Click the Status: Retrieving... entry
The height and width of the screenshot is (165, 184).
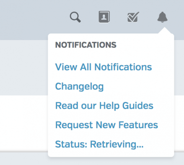(x=99, y=144)
